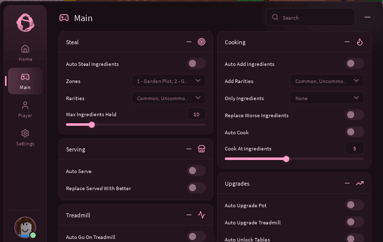The image size is (383, 242).
Task: Toggle Auto Serve switch
Action: click(197, 171)
